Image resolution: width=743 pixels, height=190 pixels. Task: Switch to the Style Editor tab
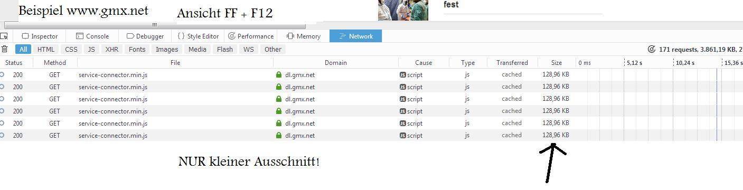[198, 36]
